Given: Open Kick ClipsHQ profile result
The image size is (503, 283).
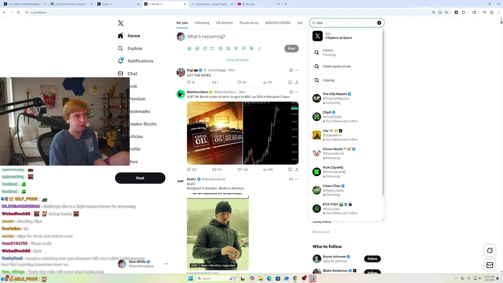Looking at the screenshot, I should [x=345, y=172].
